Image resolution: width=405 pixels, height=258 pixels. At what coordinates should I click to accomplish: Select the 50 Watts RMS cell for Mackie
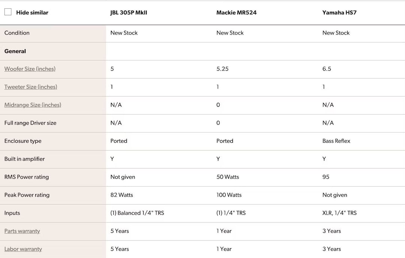pyautogui.click(x=227, y=177)
